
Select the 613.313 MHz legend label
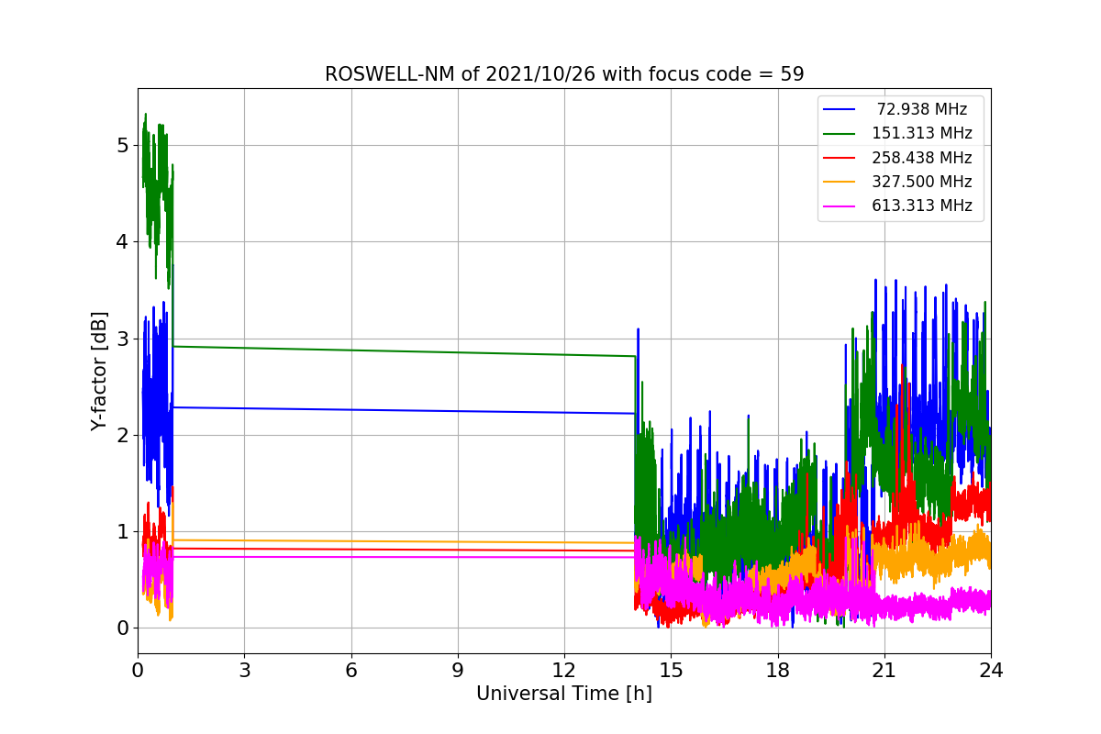(x=922, y=206)
